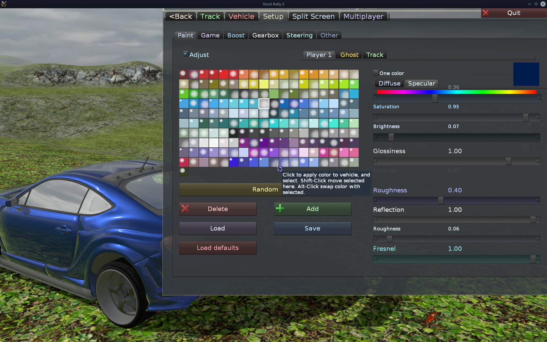Click the Load defaults button
This screenshot has width=547, height=342.
click(x=218, y=248)
